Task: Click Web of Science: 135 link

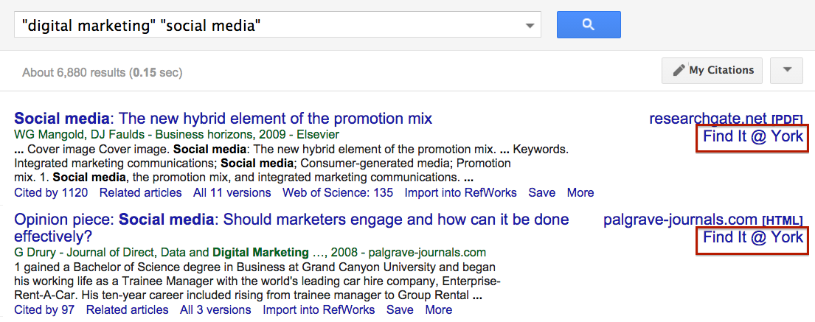Action: pyautogui.click(x=338, y=192)
